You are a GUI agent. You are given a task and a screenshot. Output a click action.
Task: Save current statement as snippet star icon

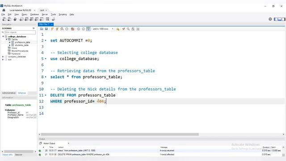(118, 29)
